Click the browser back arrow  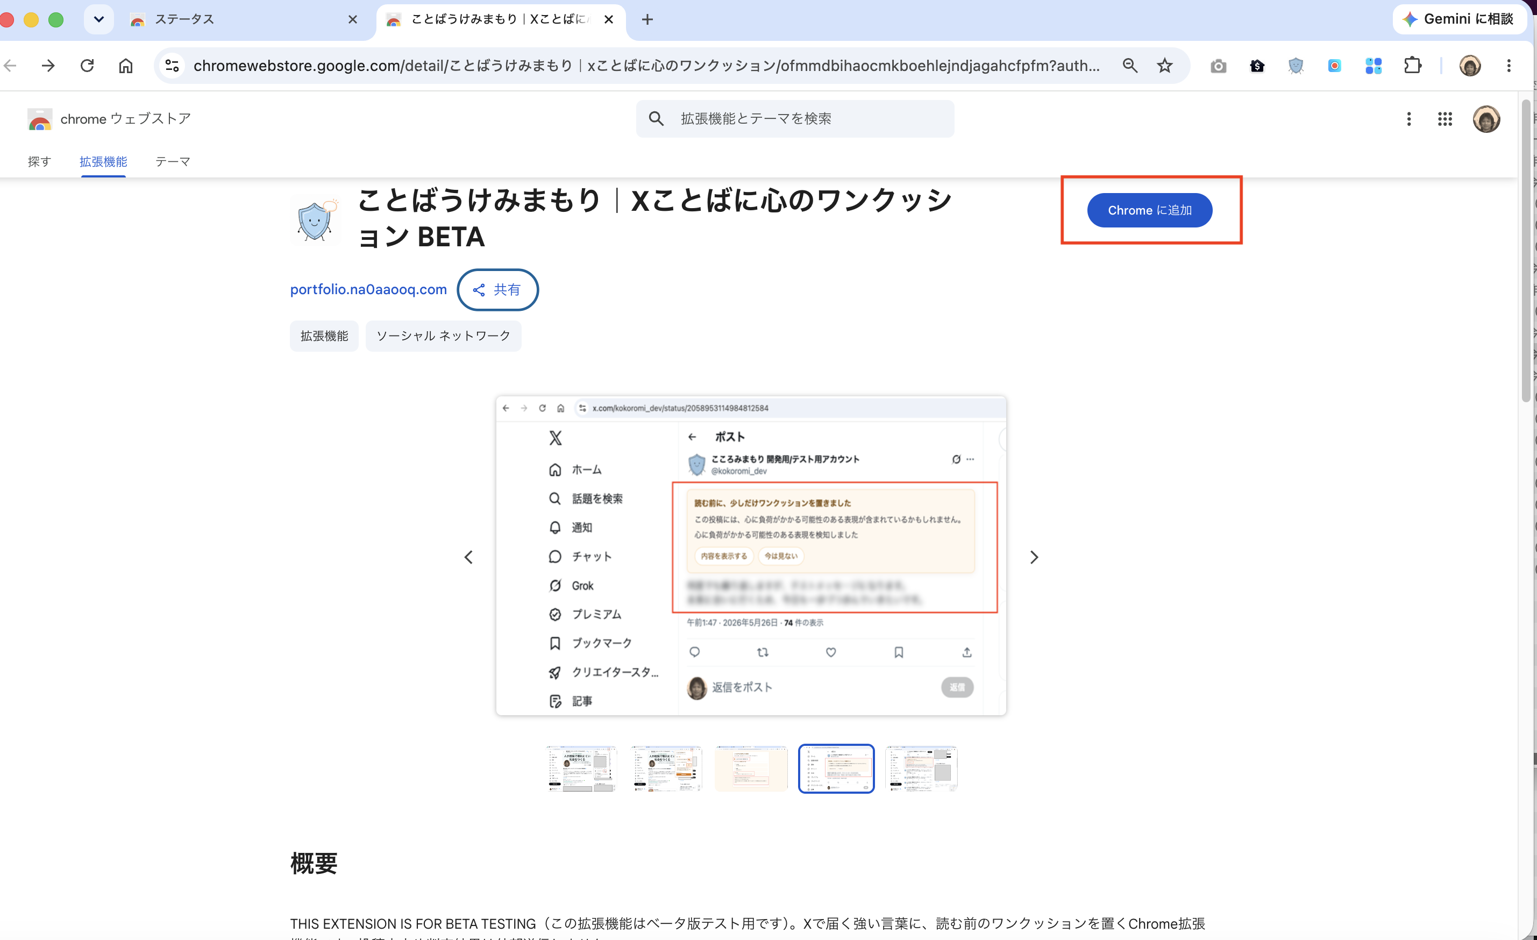[10, 66]
